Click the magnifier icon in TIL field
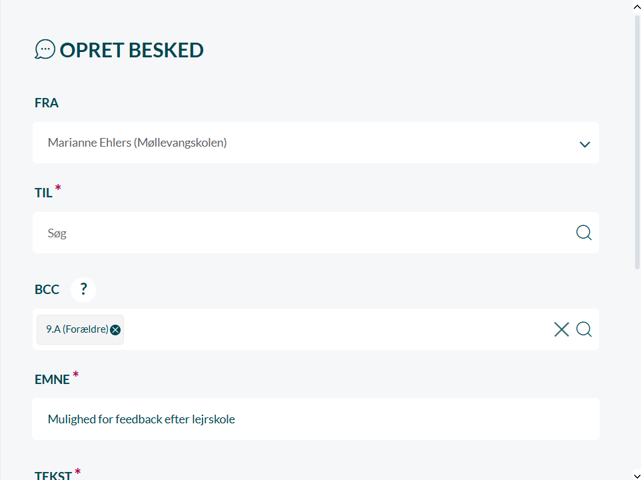The width and height of the screenshot is (641, 480). tap(584, 233)
